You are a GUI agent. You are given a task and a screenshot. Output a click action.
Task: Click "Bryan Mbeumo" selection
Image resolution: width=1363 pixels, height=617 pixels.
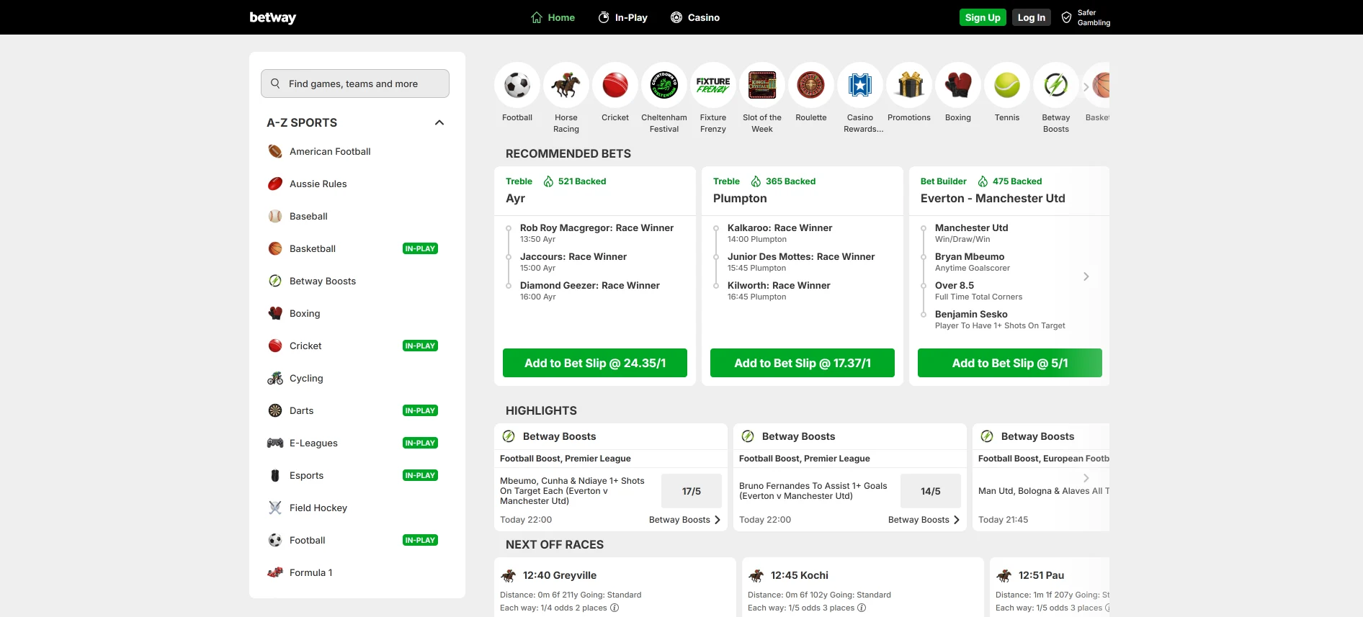click(970, 256)
